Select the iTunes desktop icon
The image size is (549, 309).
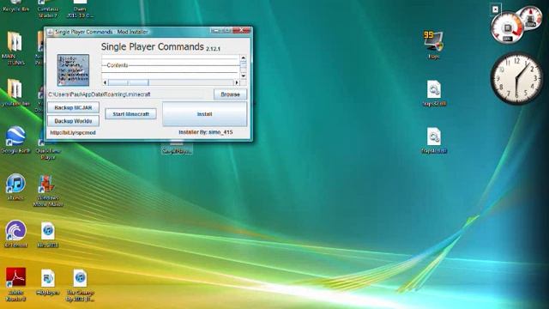(x=15, y=187)
